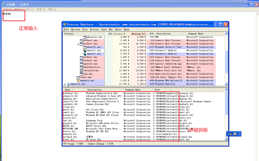Select the spoolsv.exe process row
Image resolution: width=259 pixels, height=161 pixels.
click(144, 64)
